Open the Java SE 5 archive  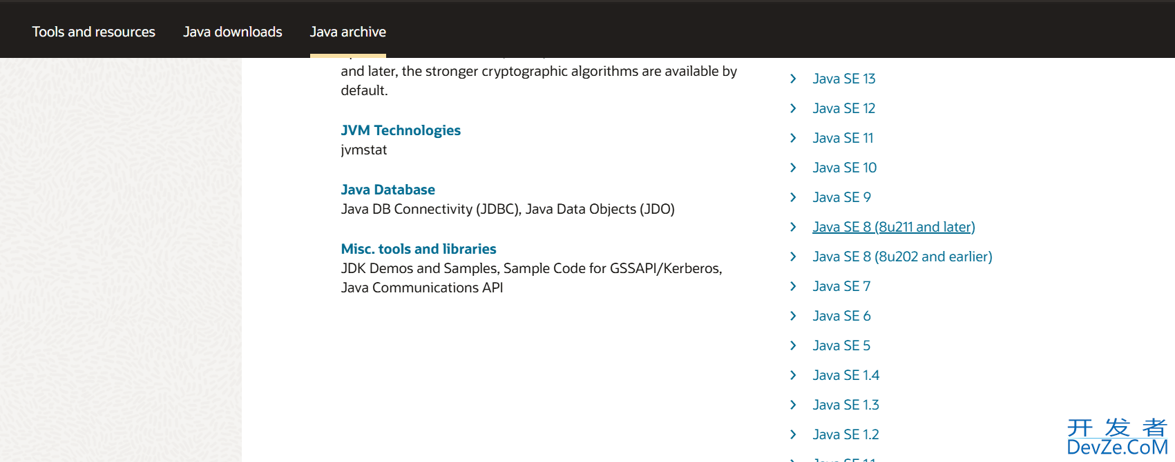[841, 345]
